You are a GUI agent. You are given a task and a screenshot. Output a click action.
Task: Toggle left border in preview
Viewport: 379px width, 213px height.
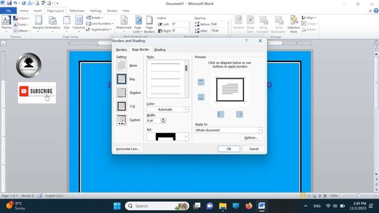(220, 114)
